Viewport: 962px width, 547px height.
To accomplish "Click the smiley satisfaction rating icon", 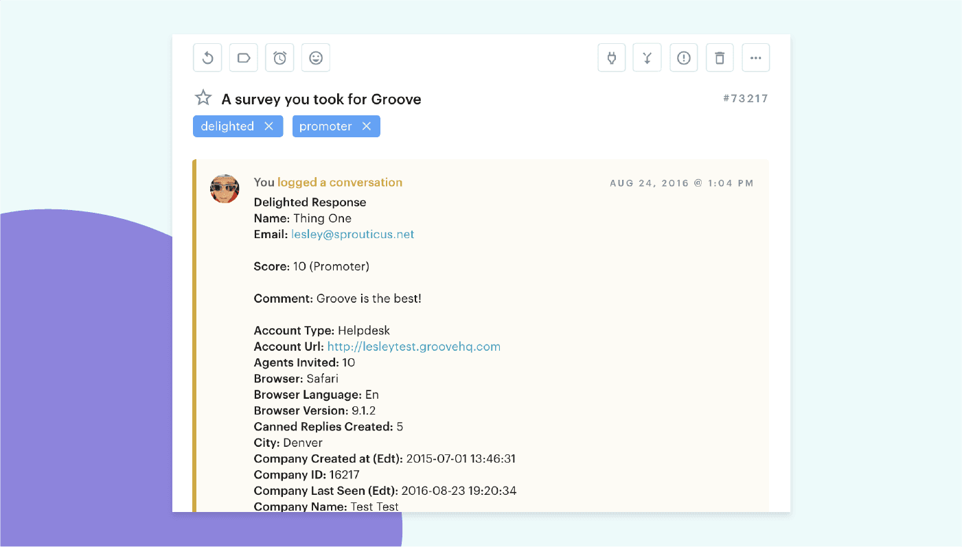I will tap(315, 58).
